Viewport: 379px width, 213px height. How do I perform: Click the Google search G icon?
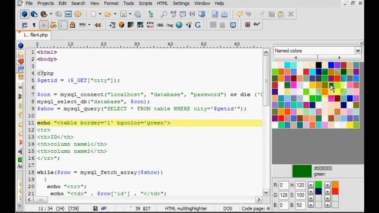(198, 25)
